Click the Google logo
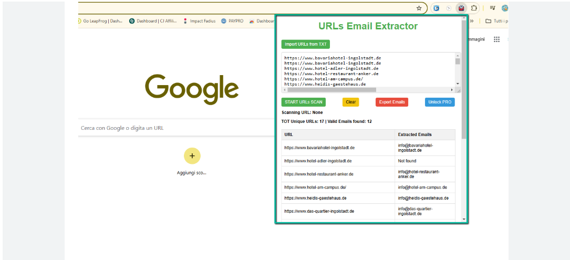 click(x=192, y=89)
